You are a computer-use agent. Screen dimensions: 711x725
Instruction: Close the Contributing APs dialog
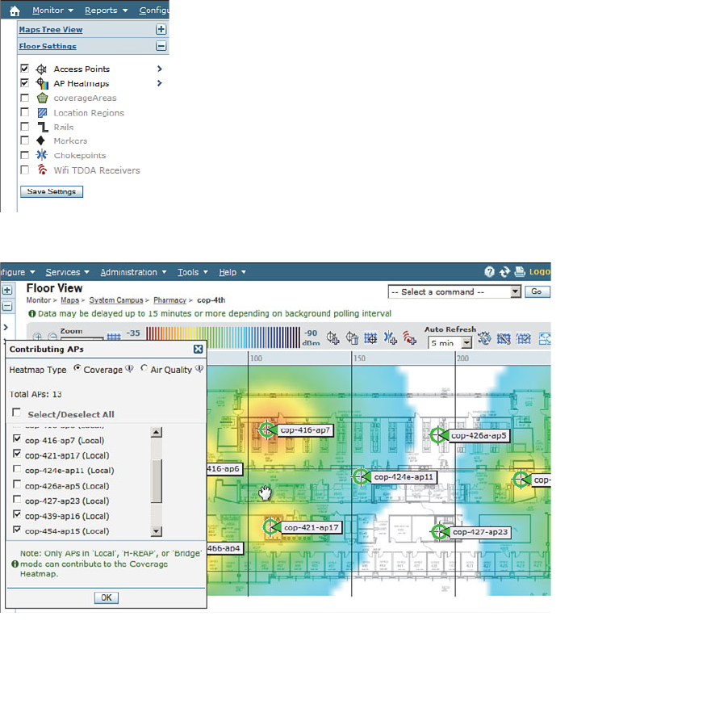click(x=199, y=349)
